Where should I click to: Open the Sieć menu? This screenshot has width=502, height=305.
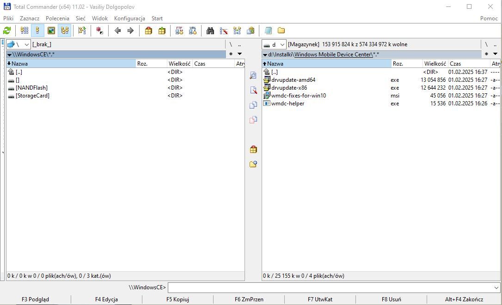point(80,18)
